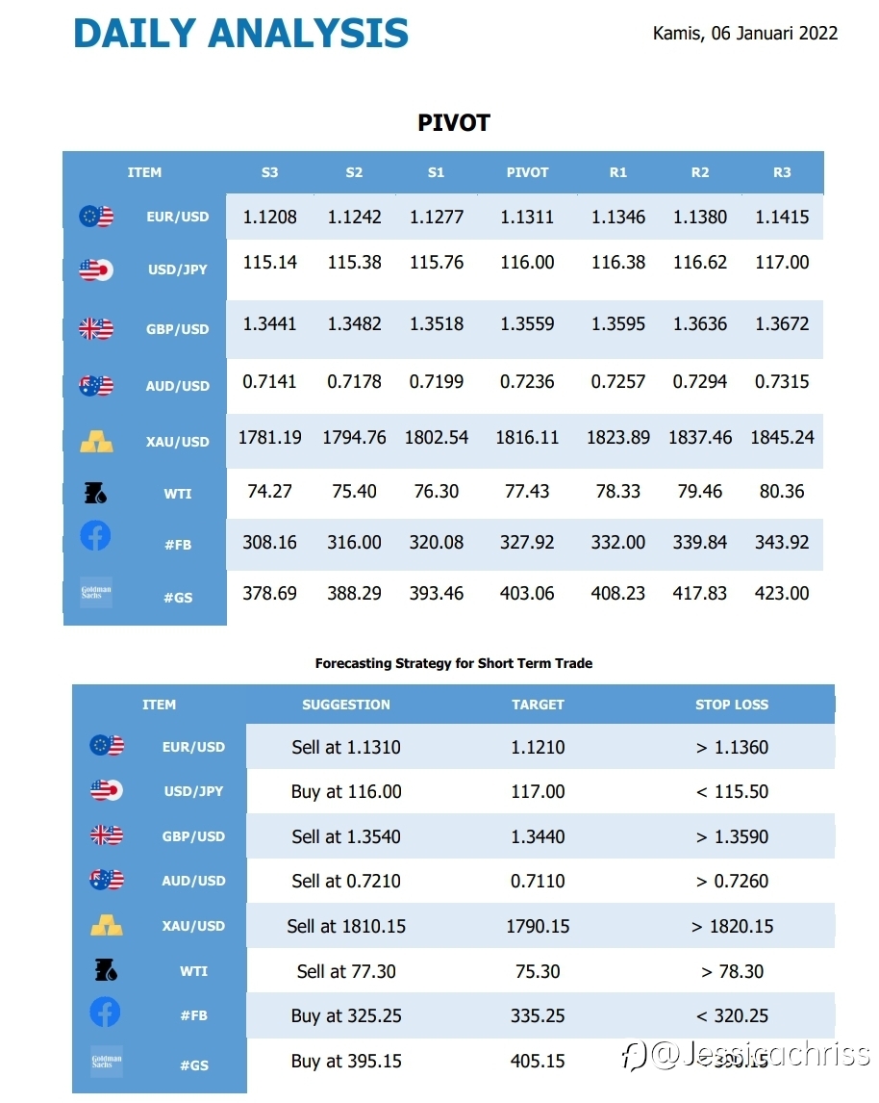Click the Goldman Sachs logo in Pivot table
The height and width of the screenshot is (1103, 879).
(x=96, y=592)
